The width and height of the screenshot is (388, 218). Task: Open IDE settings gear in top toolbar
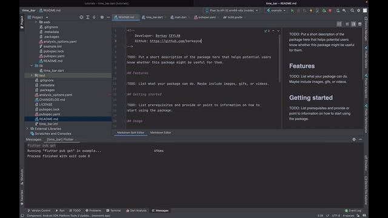pos(358,11)
